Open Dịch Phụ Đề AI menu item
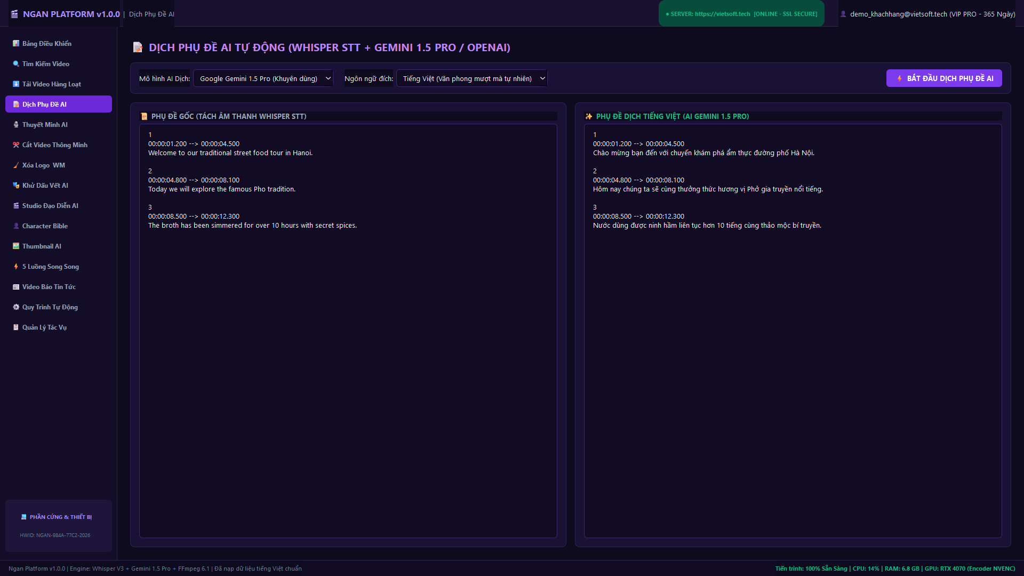The height and width of the screenshot is (576, 1024). point(59,104)
